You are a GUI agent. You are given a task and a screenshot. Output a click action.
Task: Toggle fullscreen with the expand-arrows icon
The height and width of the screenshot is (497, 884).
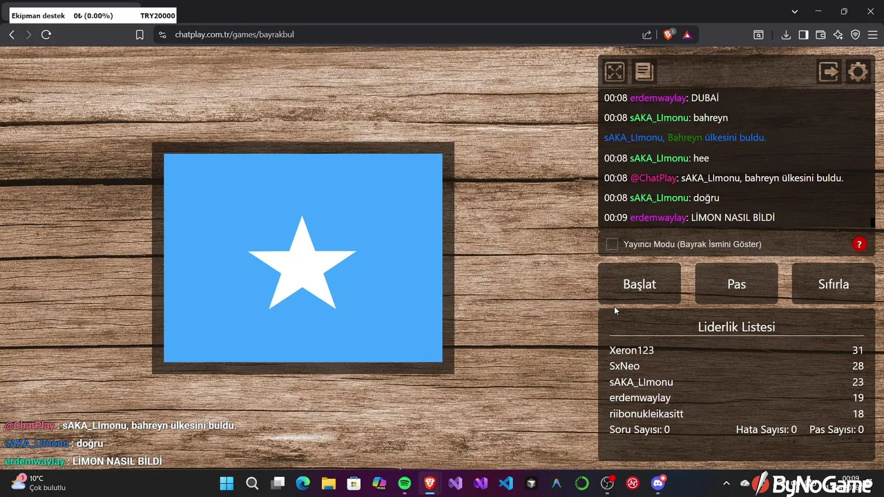point(615,72)
